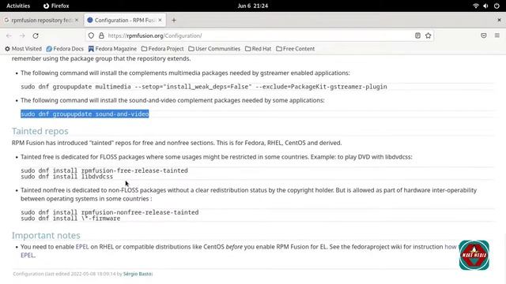Open the Firefox app menu in top bar
The height and width of the screenshot is (284, 506).
[56, 6]
